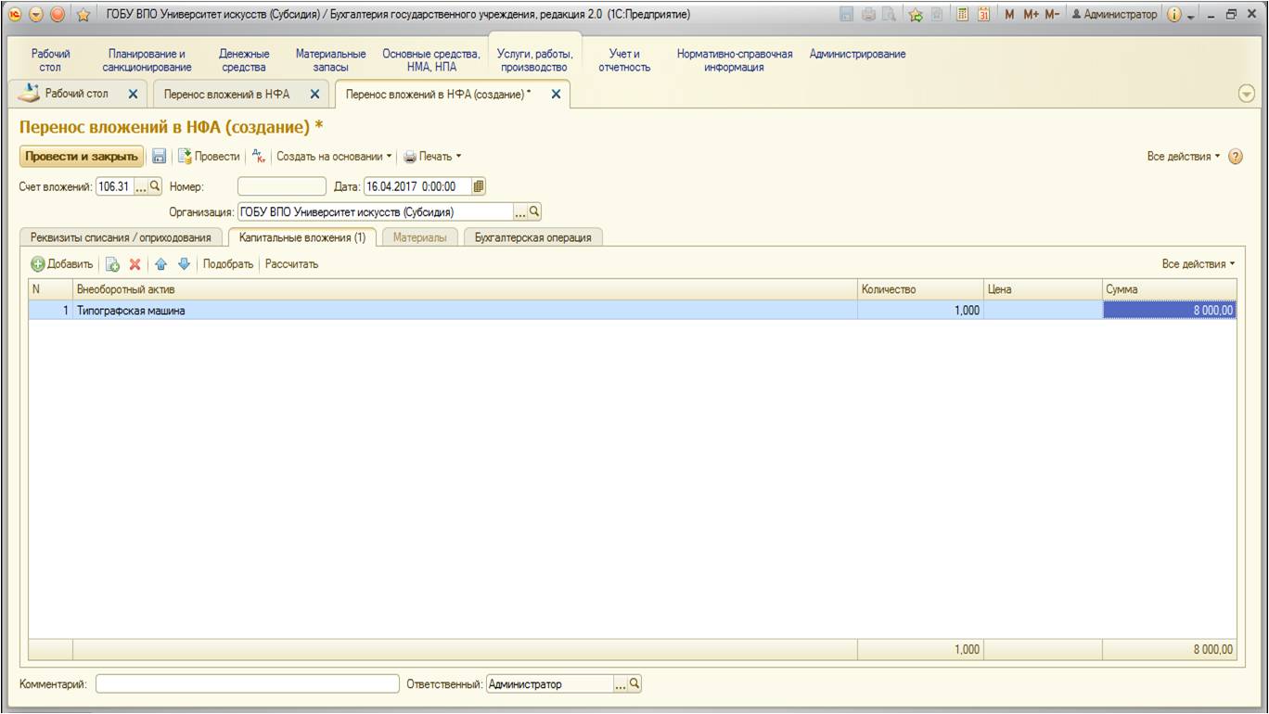1269x714 pixels.
Task: Open the date picker beside Дата field
Action: [x=479, y=185]
